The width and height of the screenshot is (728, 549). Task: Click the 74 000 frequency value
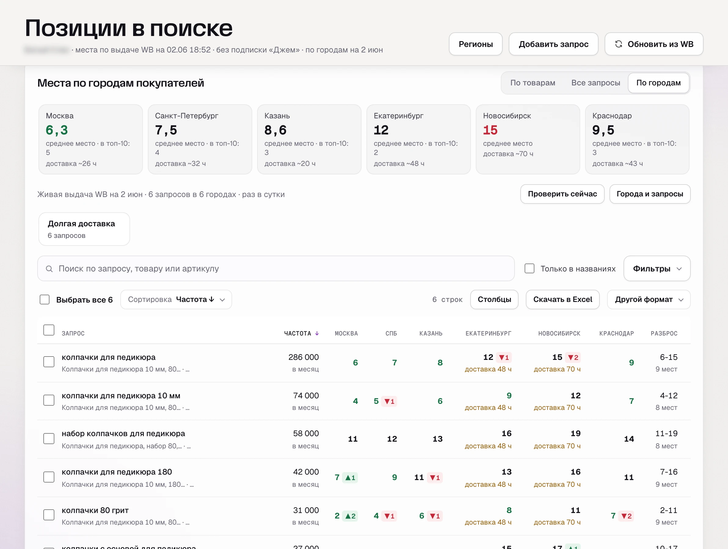pyautogui.click(x=306, y=396)
